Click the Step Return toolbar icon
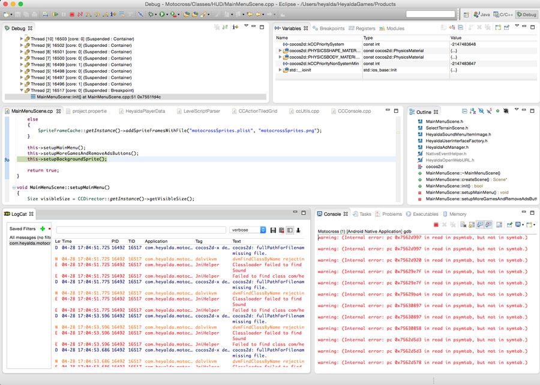Screen dimensions: 540x385 click(106, 14)
